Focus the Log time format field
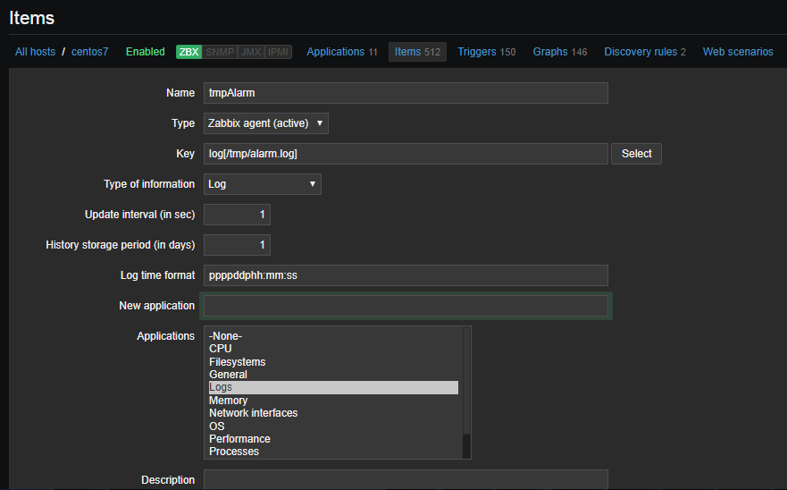Viewport: 787px width, 490px height. click(406, 275)
